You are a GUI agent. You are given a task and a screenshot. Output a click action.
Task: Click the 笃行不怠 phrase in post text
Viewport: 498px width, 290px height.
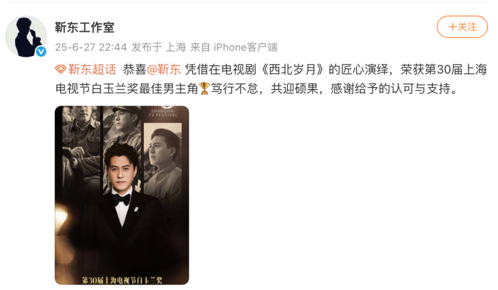click(x=234, y=88)
